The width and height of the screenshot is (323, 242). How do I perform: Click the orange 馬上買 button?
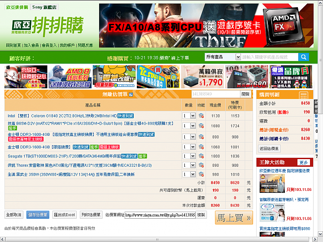click(x=234, y=218)
